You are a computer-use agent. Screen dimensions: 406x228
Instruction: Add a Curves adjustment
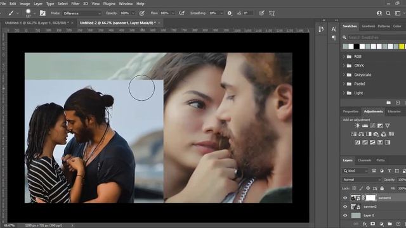[x=372, y=125]
